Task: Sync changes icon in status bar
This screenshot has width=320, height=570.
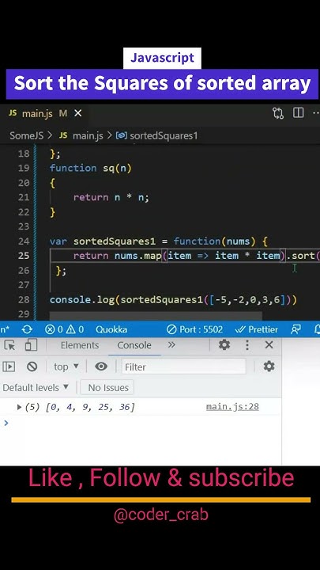Action: 27,329
